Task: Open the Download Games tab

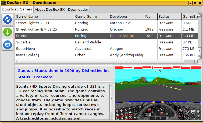Action: coord(17,9)
